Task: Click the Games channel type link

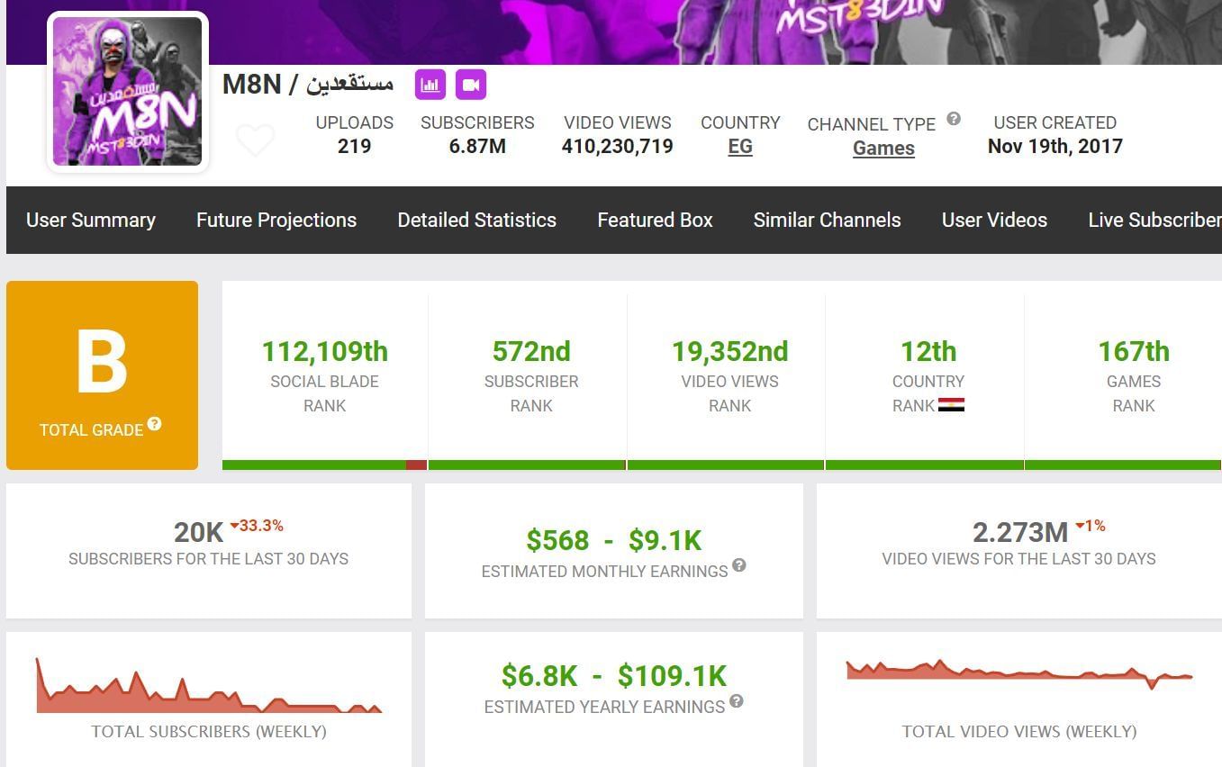Action: (x=883, y=149)
